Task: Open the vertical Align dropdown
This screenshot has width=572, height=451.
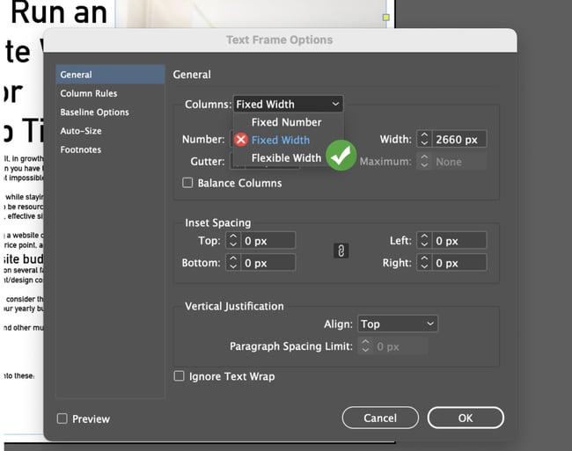Action: (x=398, y=324)
